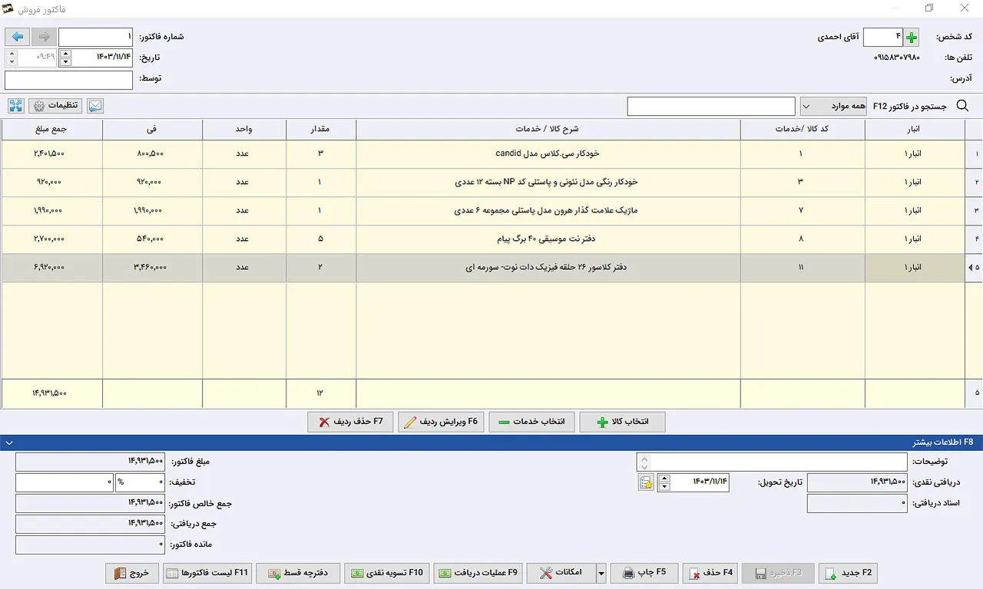Select the ماژیک علامت گذار هرون row

(491, 210)
